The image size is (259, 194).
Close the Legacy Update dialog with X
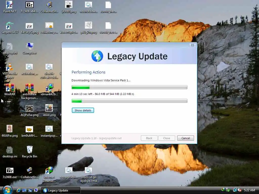(x=192, y=45)
